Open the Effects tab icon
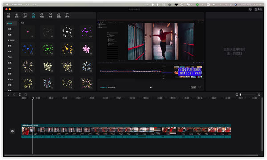This screenshot has height=160, width=267. pos(42,15)
